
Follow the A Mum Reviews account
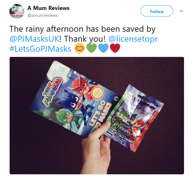click(157, 11)
